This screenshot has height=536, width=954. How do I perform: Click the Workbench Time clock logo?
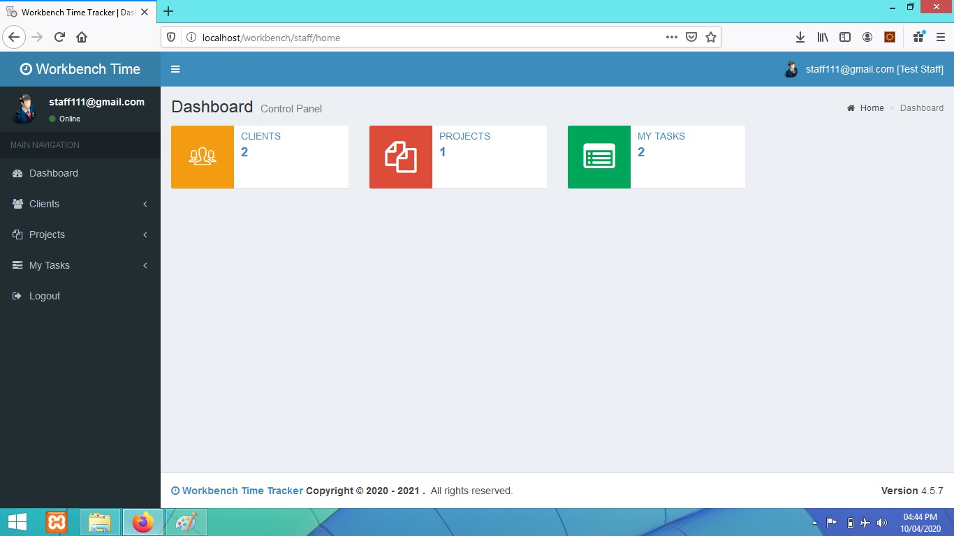pos(27,68)
